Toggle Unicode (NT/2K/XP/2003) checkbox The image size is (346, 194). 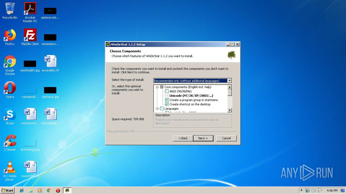[167, 96]
